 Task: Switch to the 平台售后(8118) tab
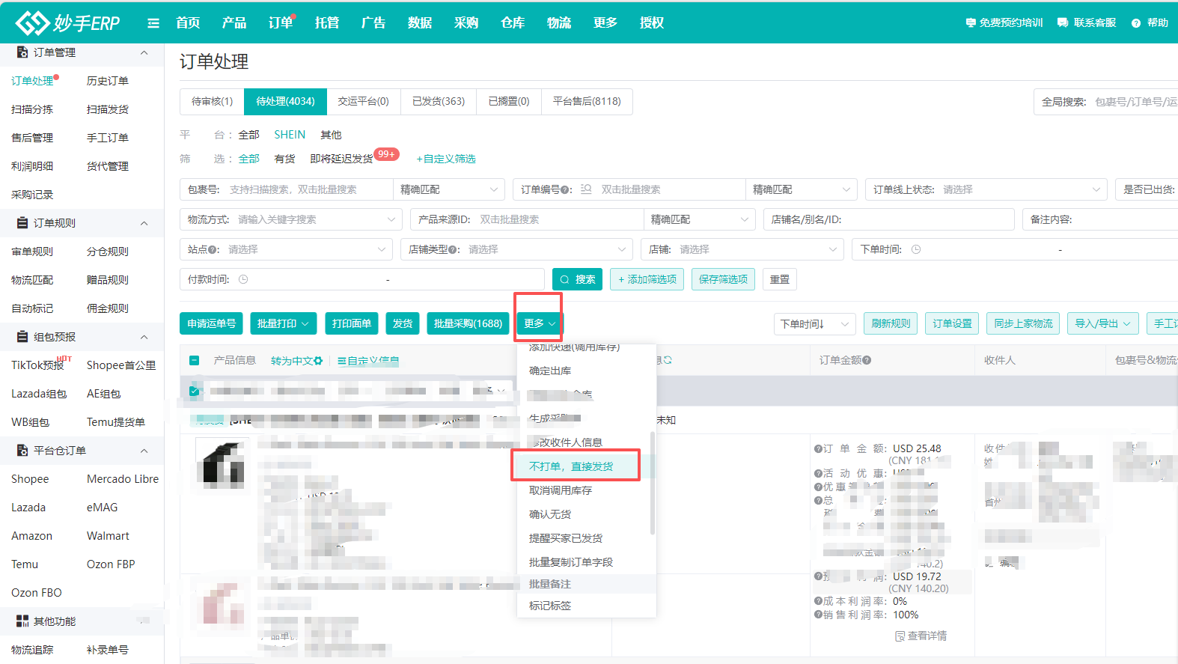click(x=587, y=101)
